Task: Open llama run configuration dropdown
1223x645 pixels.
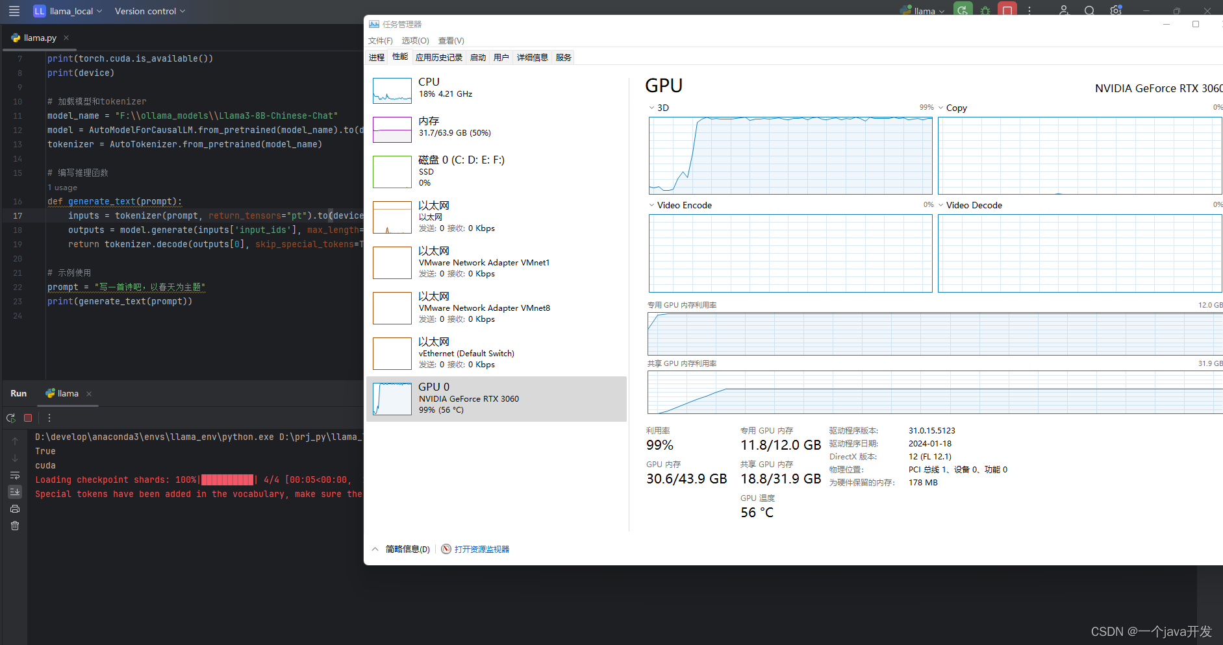Action: 923,11
